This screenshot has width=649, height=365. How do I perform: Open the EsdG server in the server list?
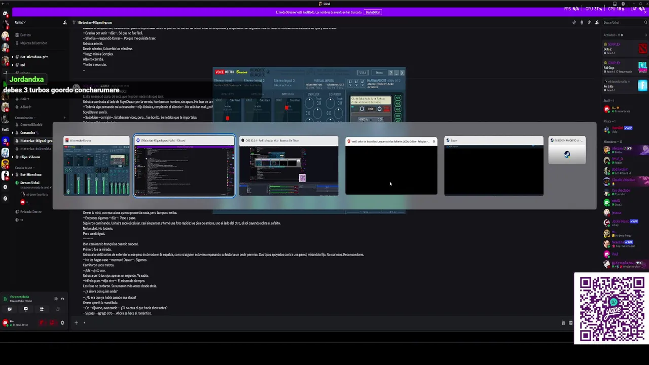[x=5, y=130]
